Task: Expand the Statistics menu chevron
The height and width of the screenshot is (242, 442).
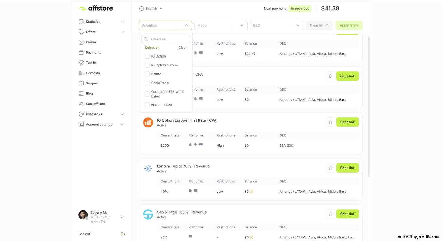Action: pyautogui.click(x=122, y=22)
